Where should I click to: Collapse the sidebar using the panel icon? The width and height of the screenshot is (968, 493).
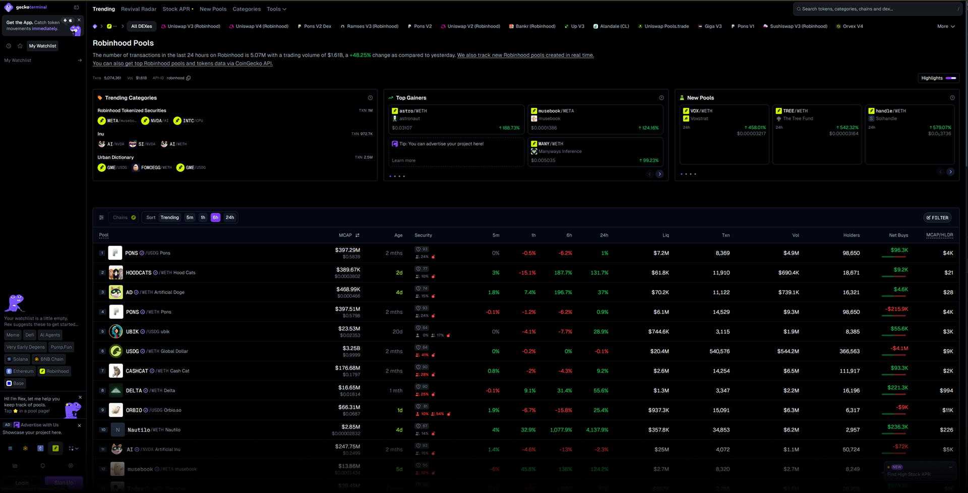(76, 8)
